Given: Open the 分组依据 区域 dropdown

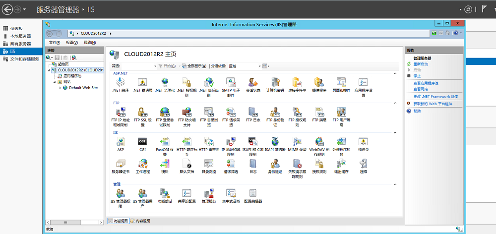Looking at the screenshot, I should (245, 66).
